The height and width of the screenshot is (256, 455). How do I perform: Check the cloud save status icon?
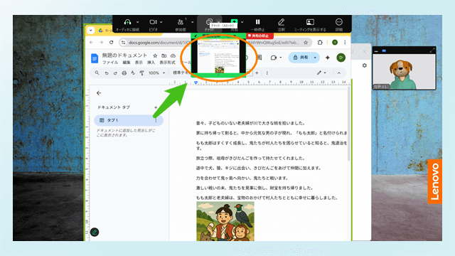tap(173, 55)
